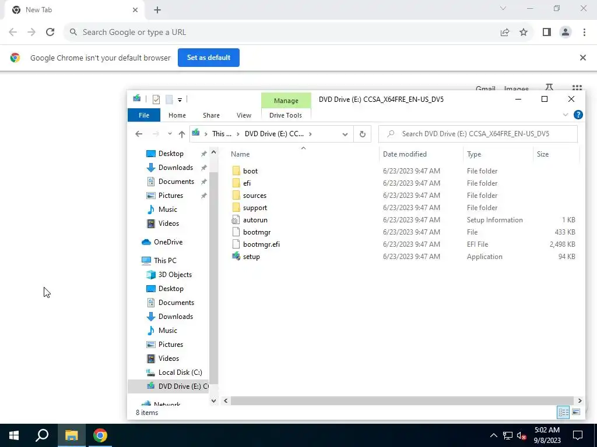Open taskbar search
The height and width of the screenshot is (447, 597).
[x=42, y=435]
